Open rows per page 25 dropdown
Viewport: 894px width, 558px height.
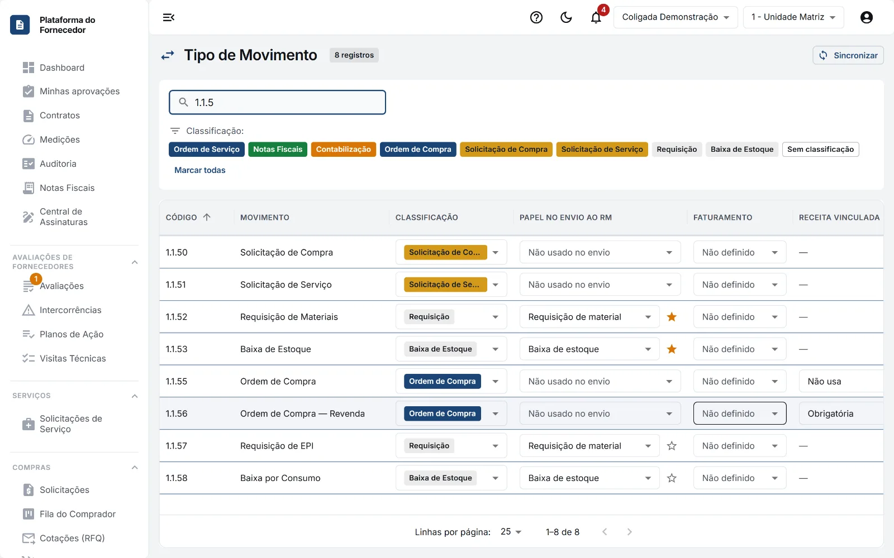511,532
